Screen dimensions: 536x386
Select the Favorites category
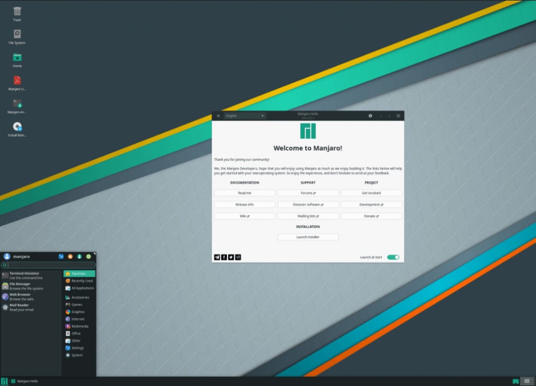(80, 273)
